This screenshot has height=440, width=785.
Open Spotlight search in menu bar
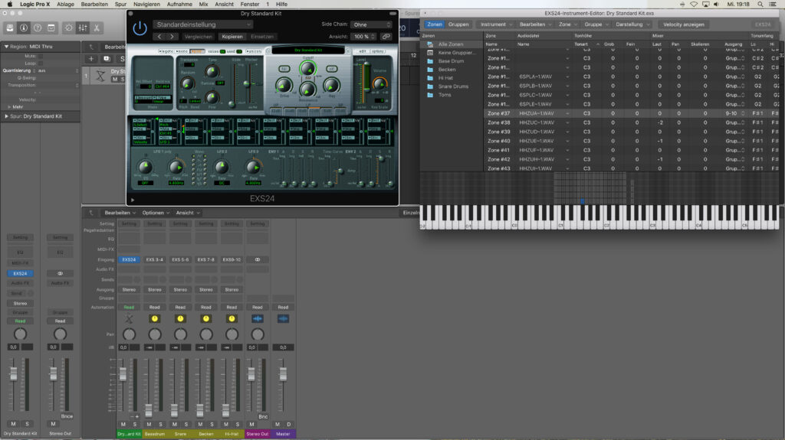coord(760,4)
